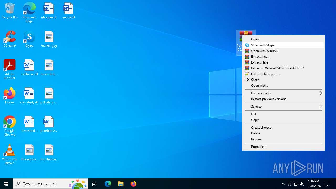Choose Cut in the context menu

pos(283,114)
